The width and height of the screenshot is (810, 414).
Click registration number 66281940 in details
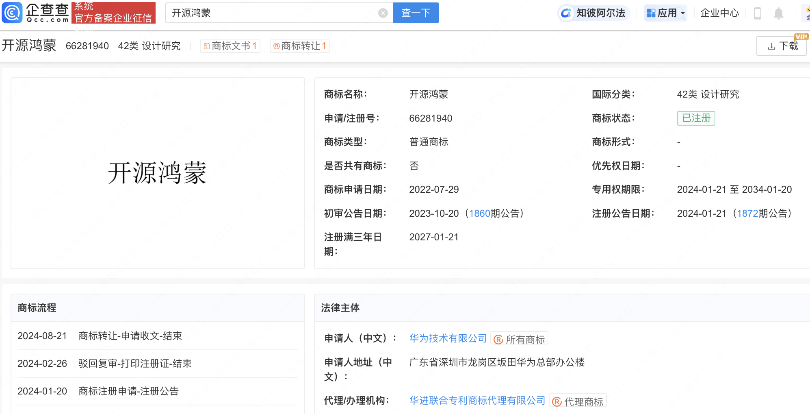coord(431,118)
